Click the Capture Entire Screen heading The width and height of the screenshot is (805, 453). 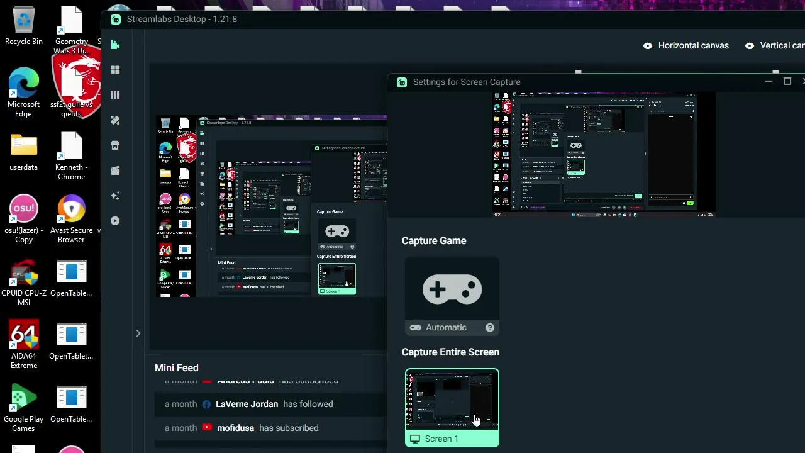click(x=450, y=352)
